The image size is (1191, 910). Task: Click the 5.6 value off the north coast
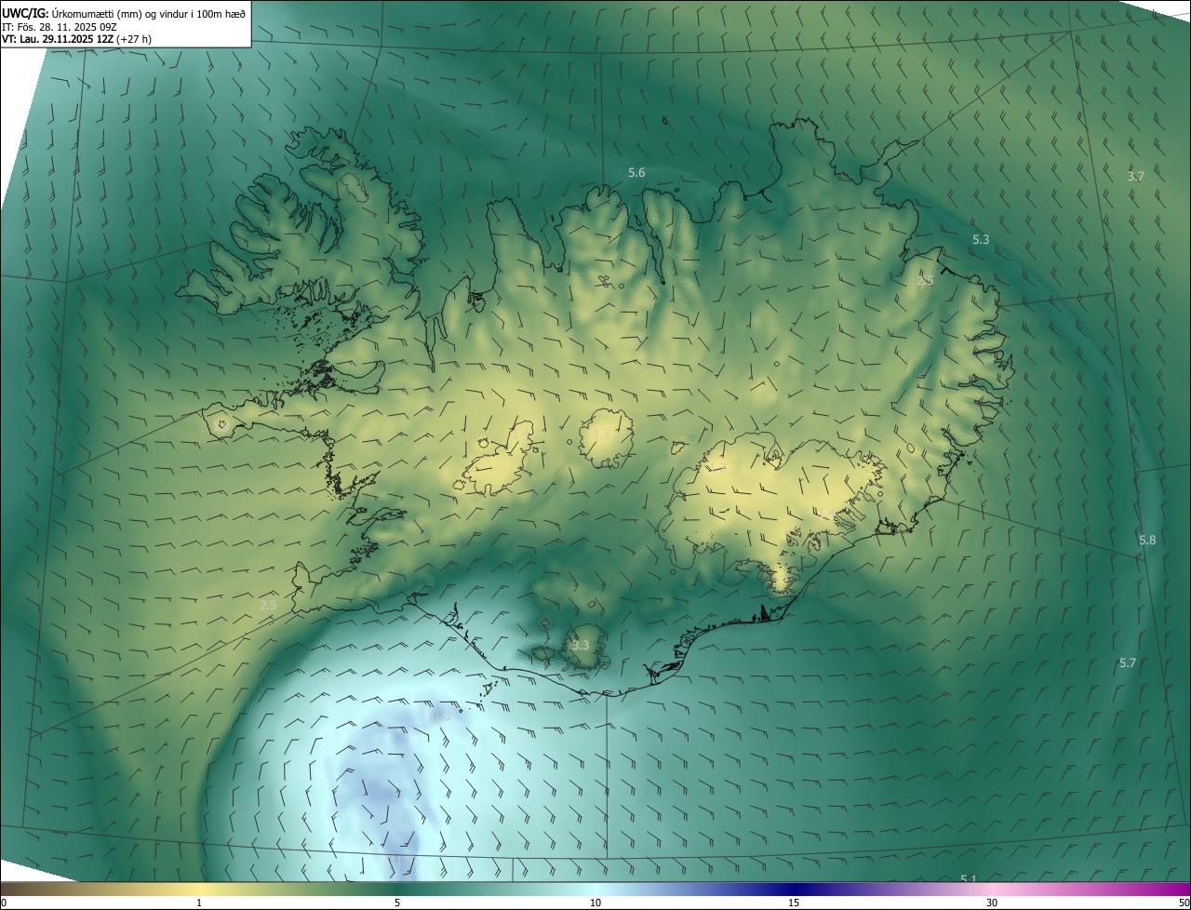(x=636, y=172)
